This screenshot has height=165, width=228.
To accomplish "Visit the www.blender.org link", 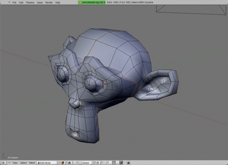I will (92, 2).
